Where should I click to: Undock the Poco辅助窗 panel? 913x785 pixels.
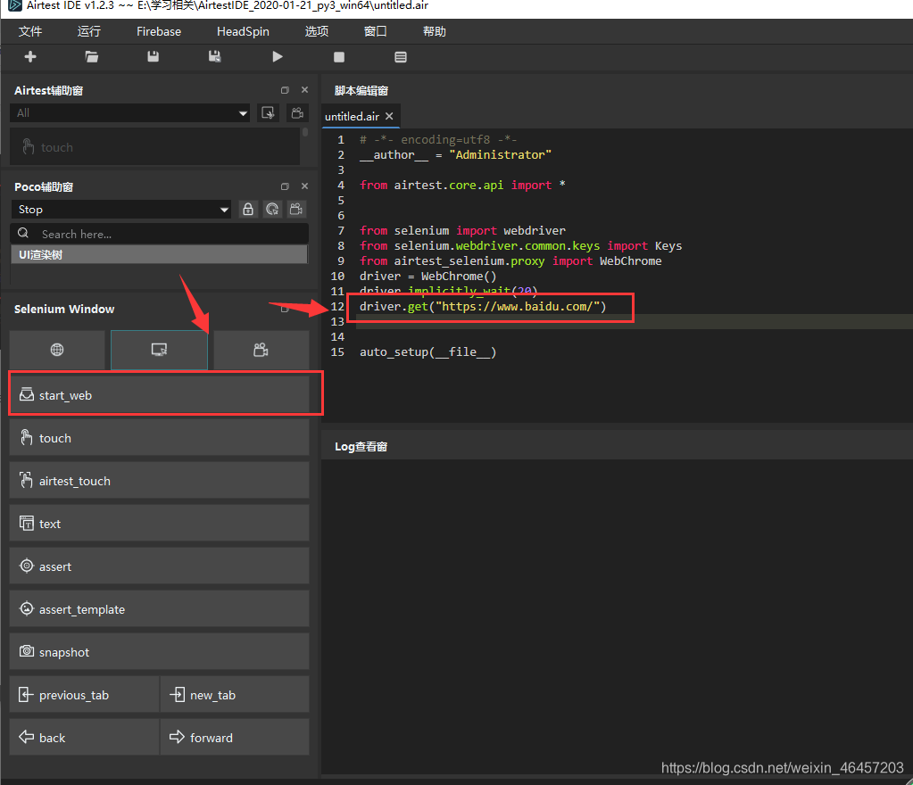click(x=285, y=186)
